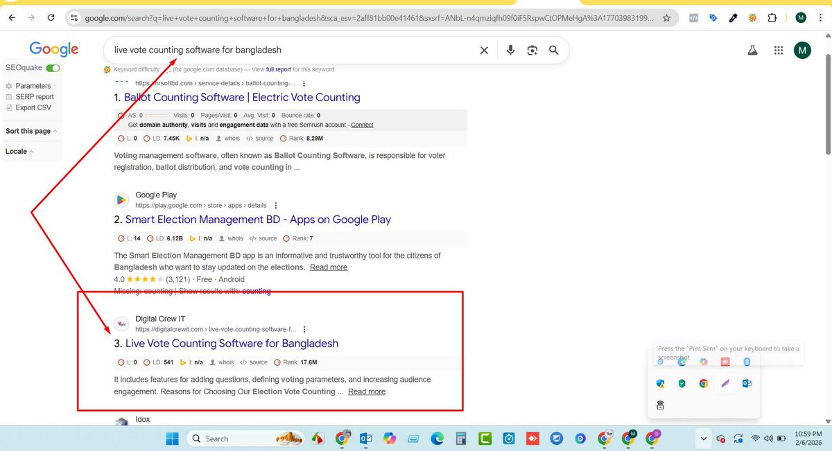Open Microsoft Edge from the taskbar
The image size is (832, 451).
[x=437, y=439]
